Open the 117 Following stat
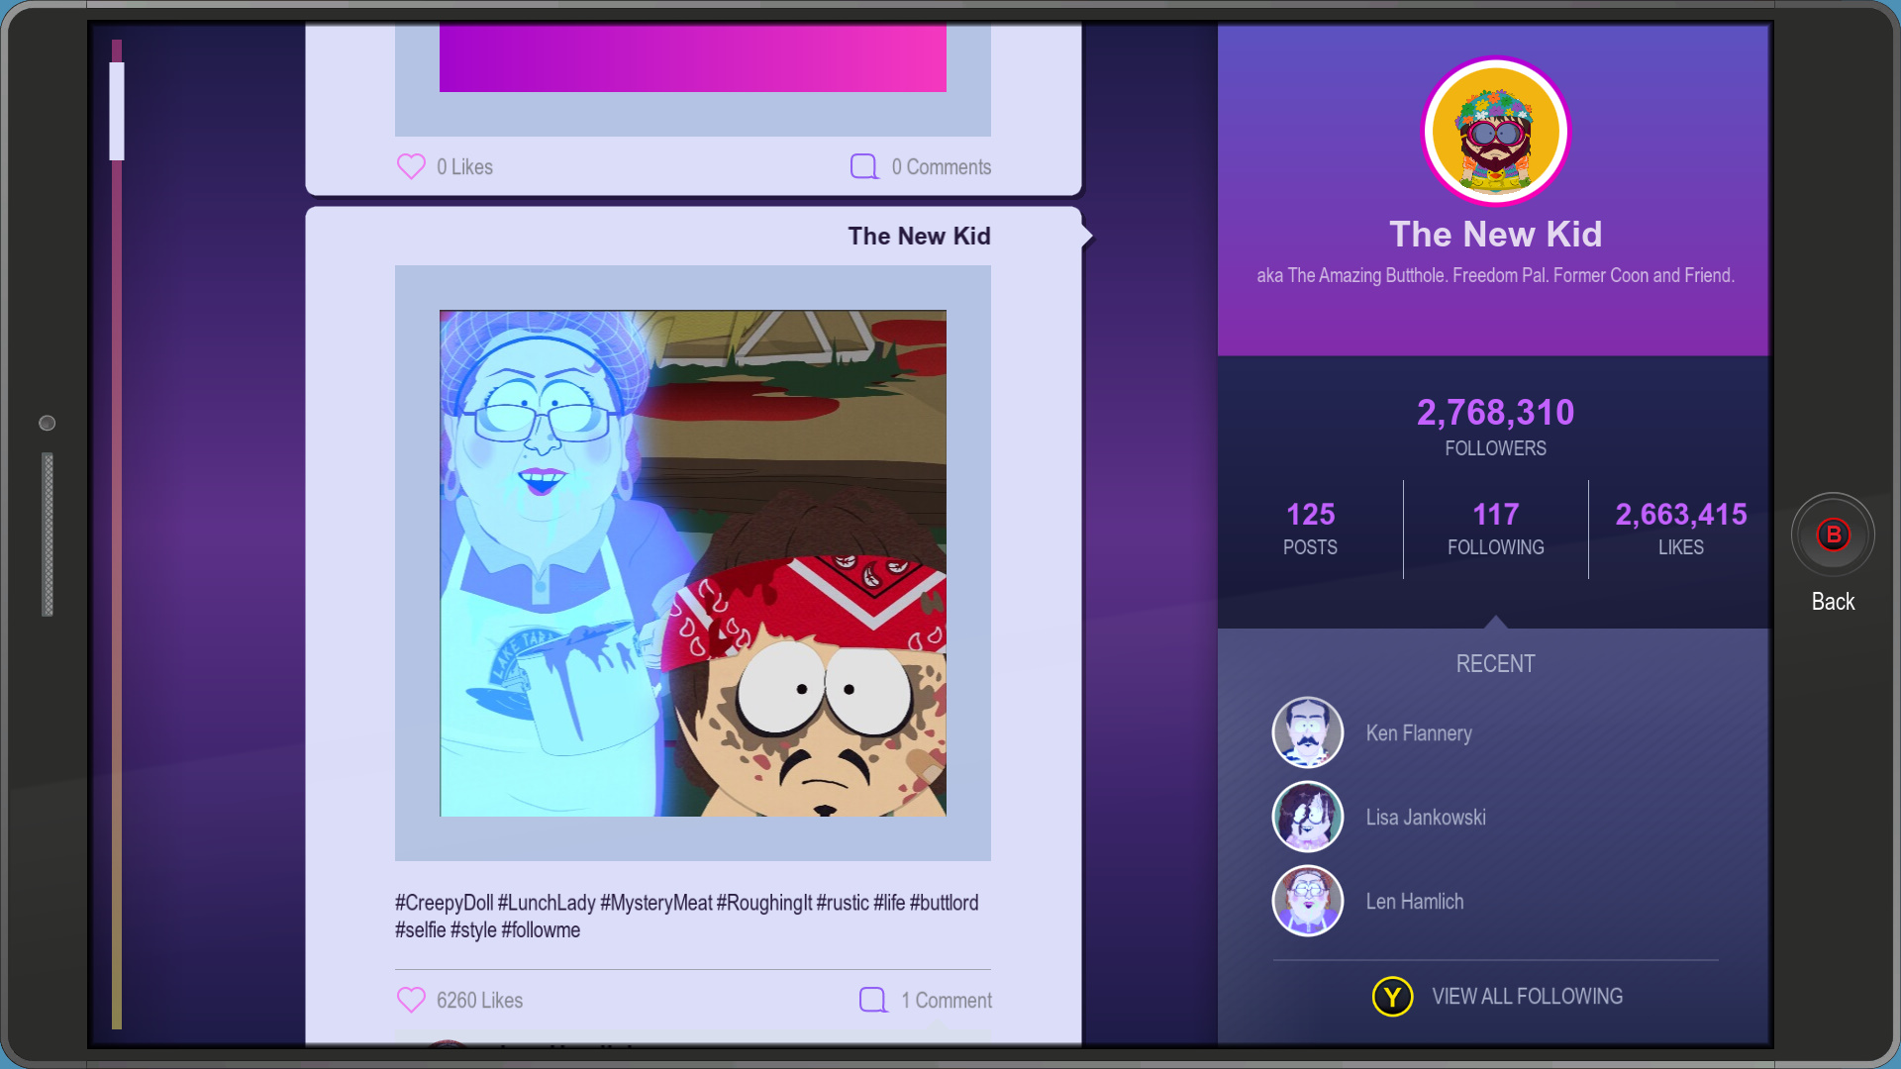This screenshot has height=1069, width=1901. 1495,529
